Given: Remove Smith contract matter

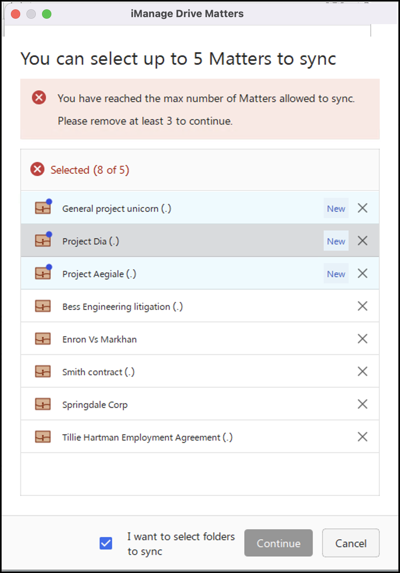Looking at the screenshot, I should (362, 372).
